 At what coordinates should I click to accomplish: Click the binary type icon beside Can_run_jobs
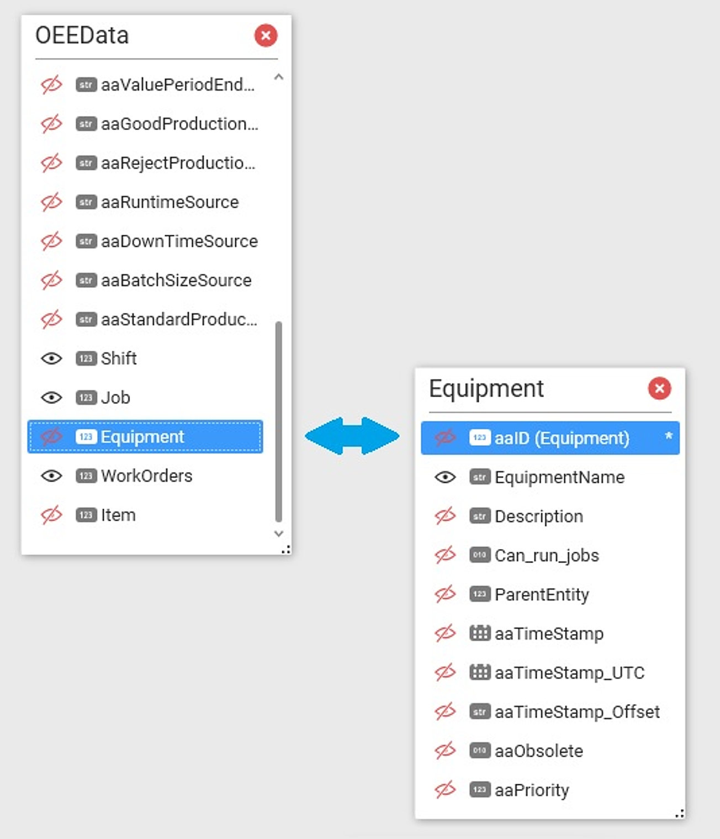pyautogui.click(x=479, y=555)
